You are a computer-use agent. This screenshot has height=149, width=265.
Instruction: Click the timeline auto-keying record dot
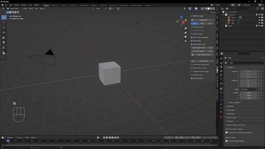tap(98, 137)
